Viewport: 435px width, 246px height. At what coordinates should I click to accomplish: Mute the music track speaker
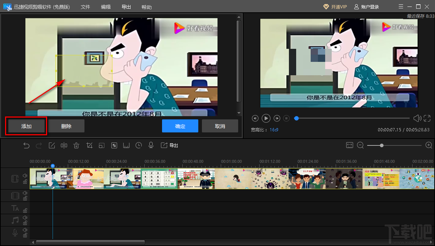click(25, 217)
